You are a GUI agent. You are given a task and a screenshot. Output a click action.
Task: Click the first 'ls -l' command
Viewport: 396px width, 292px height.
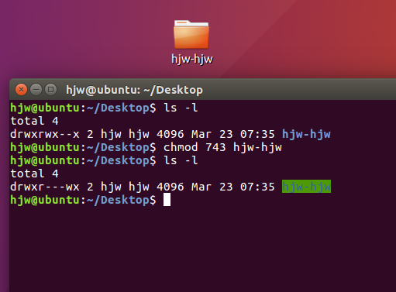point(181,108)
